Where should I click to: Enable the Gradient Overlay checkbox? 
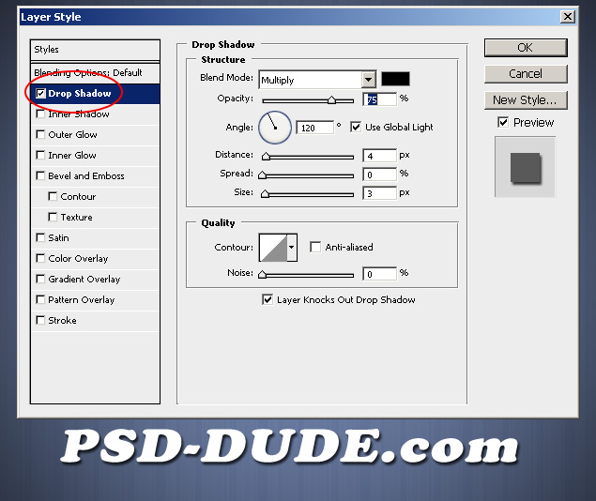pyautogui.click(x=40, y=279)
